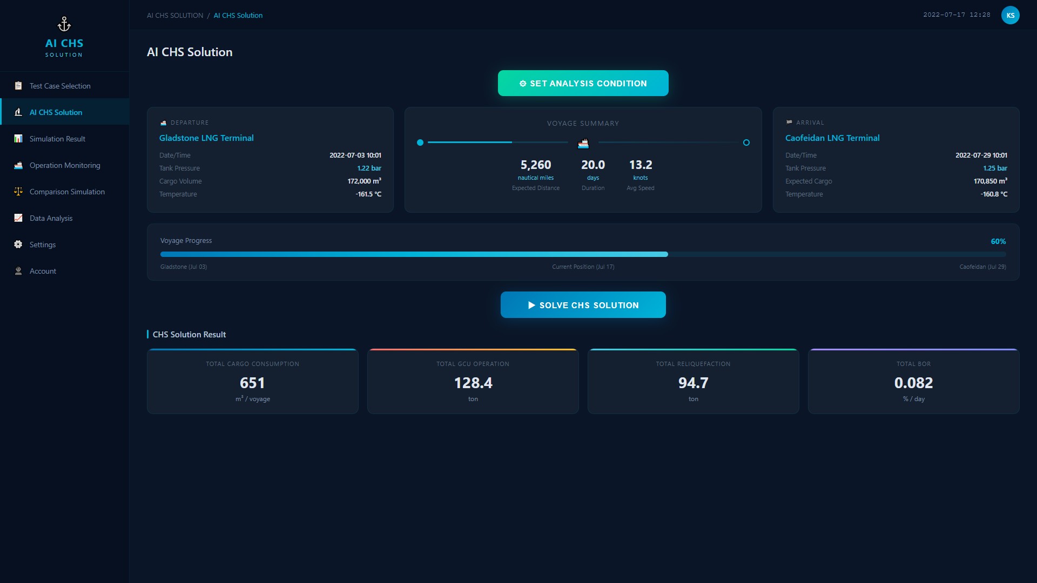Click Caofeidan (Jul 29) progress label
Image resolution: width=1037 pixels, height=583 pixels.
[982, 267]
